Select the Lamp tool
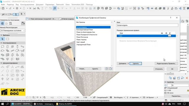Screen dimensions: 189x106 pyautogui.click(x=7, y=59)
